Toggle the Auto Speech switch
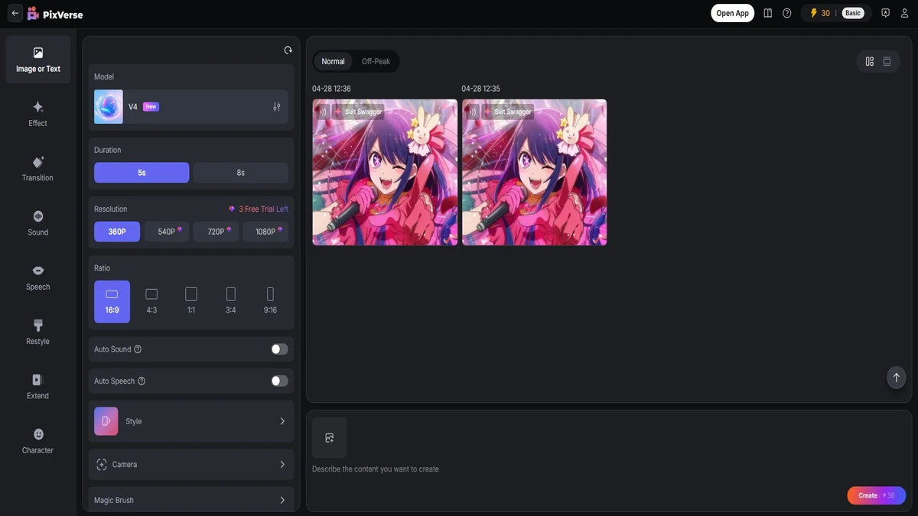Screen dimensions: 918x516 click(280, 381)
